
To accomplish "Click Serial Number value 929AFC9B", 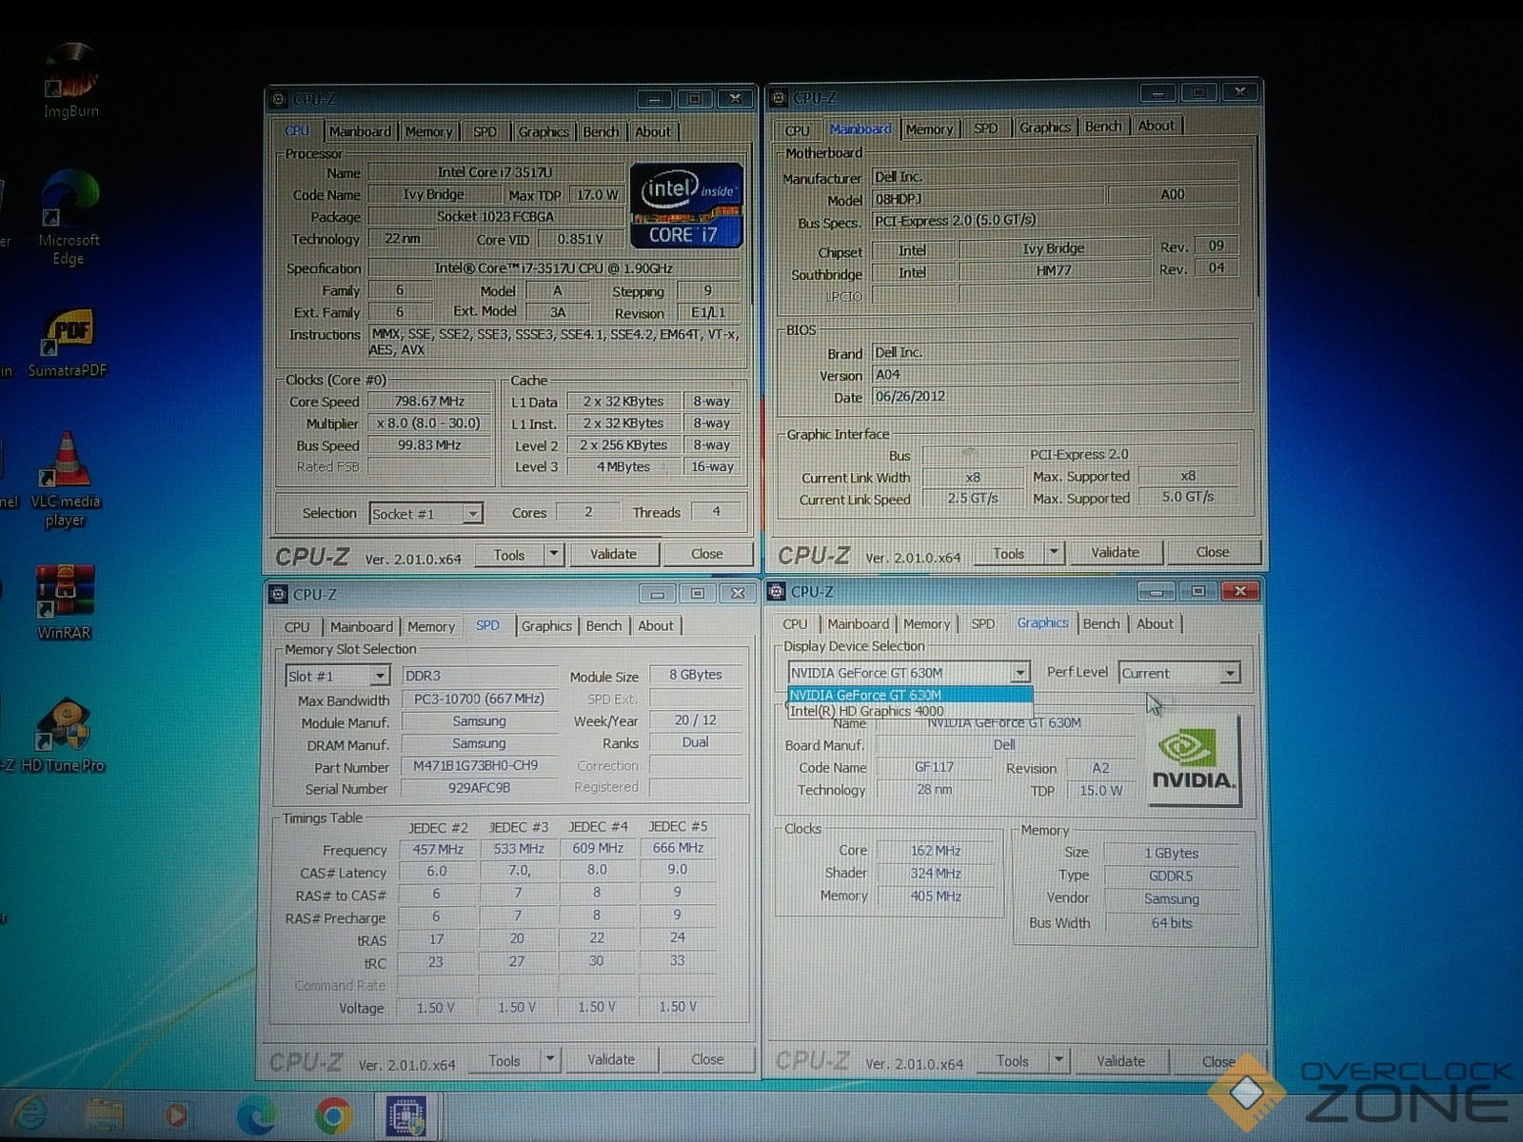I will (479, 788).
